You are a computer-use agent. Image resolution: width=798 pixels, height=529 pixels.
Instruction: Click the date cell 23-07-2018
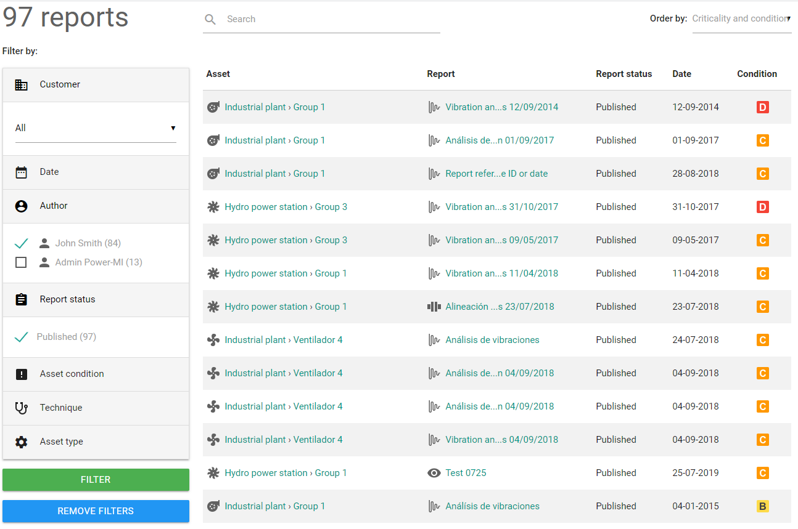(x=696, y=307)
